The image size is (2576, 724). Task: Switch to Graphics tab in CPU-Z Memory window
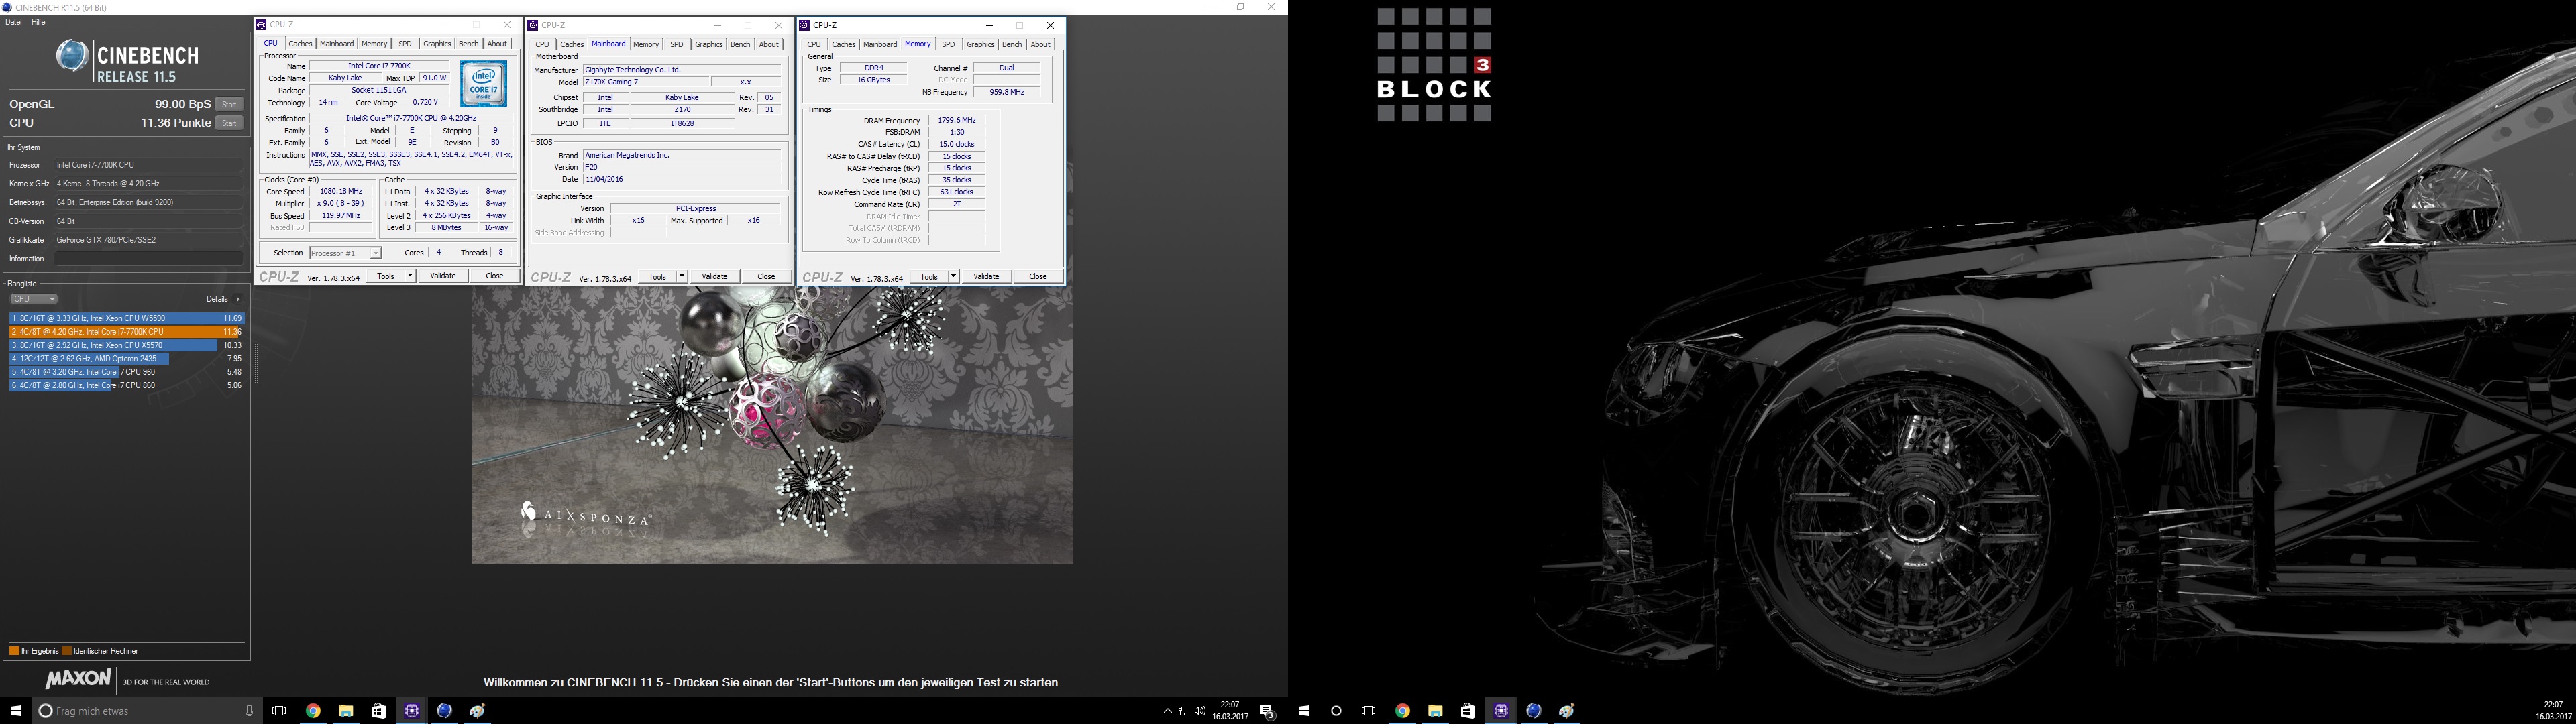coord(981,44)
